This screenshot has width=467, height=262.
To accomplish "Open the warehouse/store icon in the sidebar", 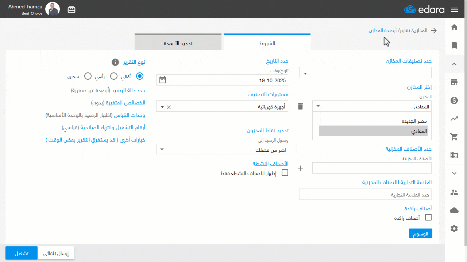I will (454, 82).
